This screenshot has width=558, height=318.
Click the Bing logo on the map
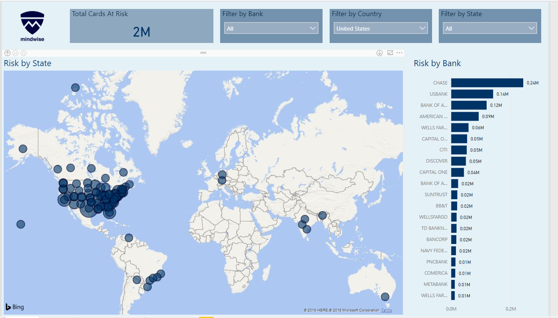(x=14, y=307)
